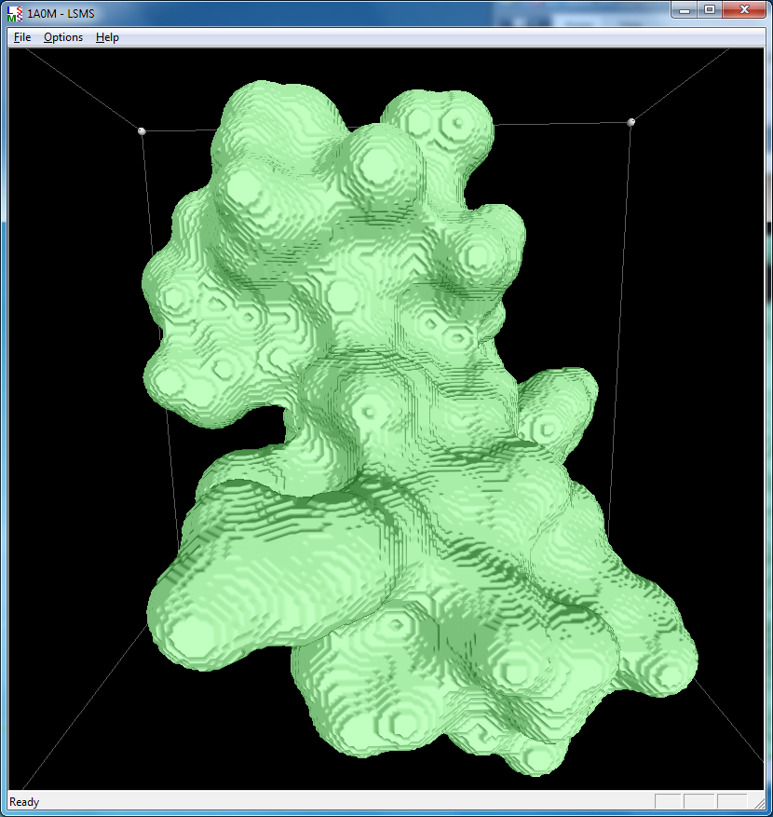Open the Options menu
The height and width of the screenshot is (817, 773).
pyautogui.click(x=63, y=37)
